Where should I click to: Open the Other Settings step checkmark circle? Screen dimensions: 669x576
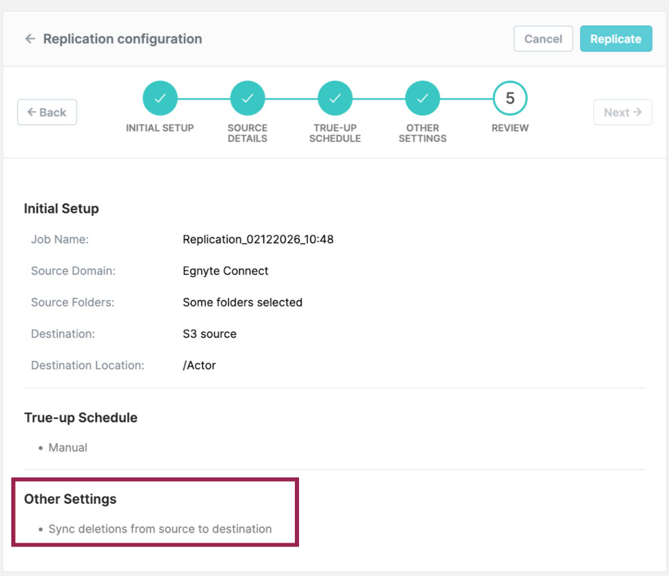pos(423,98)
